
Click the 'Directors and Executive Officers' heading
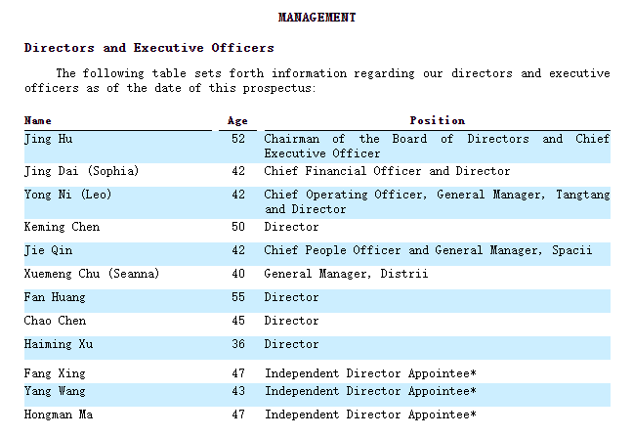point(148,48)
